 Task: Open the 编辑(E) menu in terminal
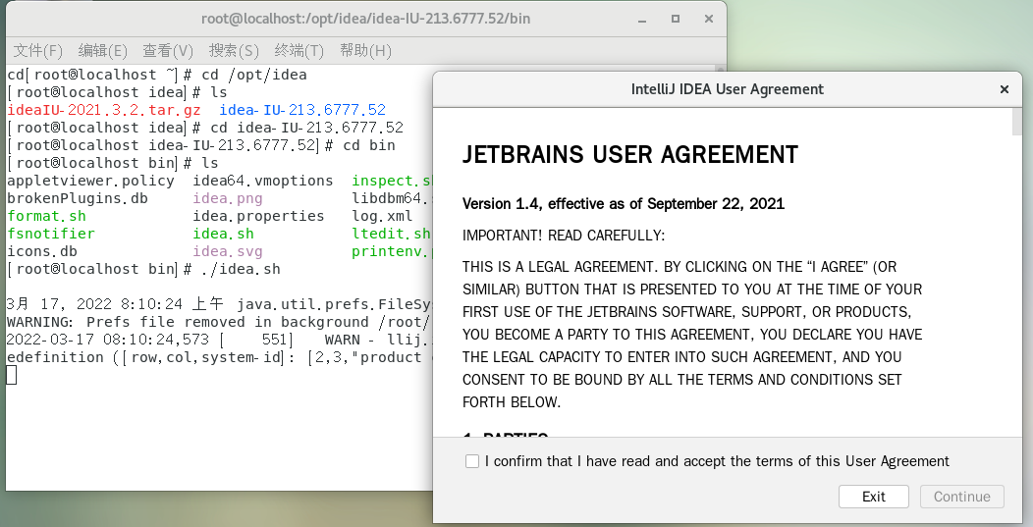coord(102,51)
